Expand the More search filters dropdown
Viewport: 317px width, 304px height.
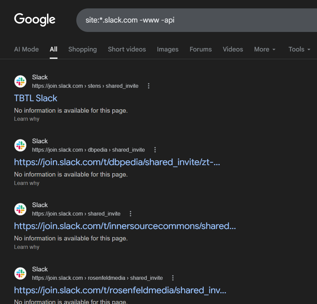click(265, 49)
